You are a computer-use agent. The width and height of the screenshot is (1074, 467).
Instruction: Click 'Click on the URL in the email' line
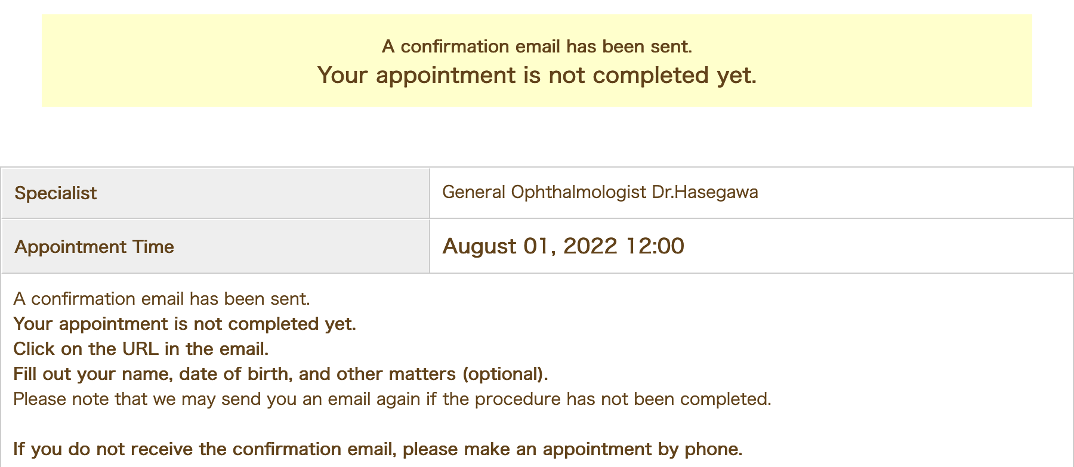point(141,348)
